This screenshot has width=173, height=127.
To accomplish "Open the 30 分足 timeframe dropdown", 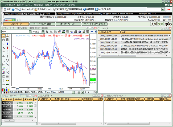I will pyautogui.click(x=43, y=32).
